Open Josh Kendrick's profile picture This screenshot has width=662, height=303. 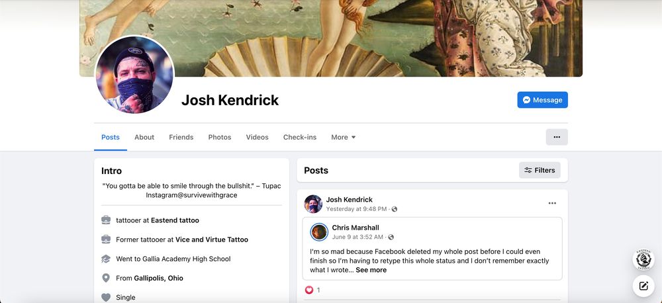tap(134, 75)
